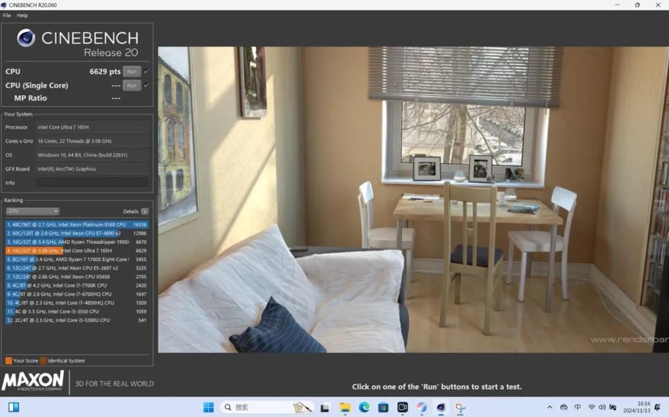Click the Cinebench icon in the taskbar
The image size is (669, 417).
click(441, 408)
